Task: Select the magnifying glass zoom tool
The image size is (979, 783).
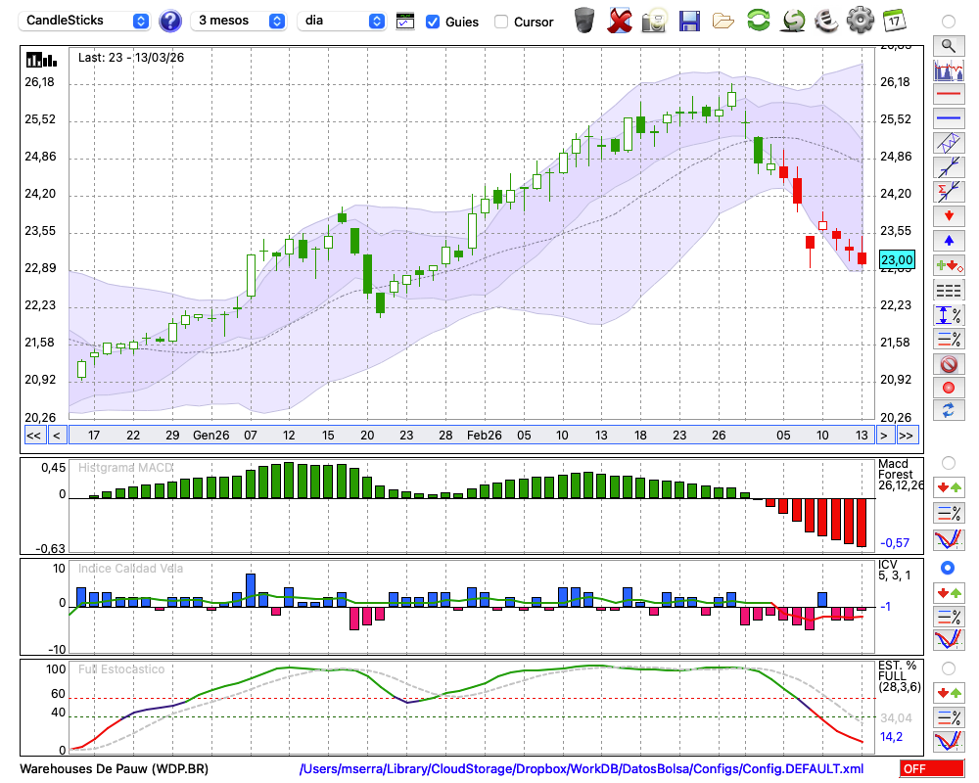Action: (x=949, y=46)
